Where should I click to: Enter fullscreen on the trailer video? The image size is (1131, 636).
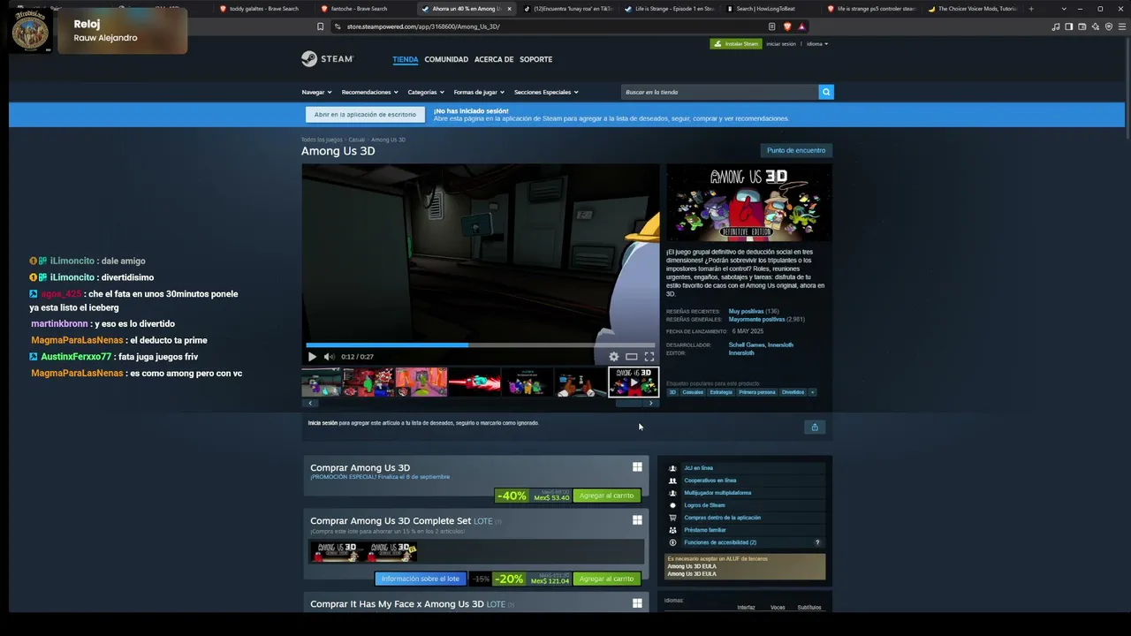[649, 357]
